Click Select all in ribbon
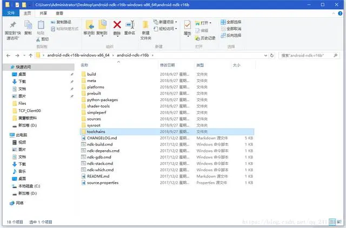Image resolution: width=346 pixels, height=228 pixels. (x=231, y=22)
